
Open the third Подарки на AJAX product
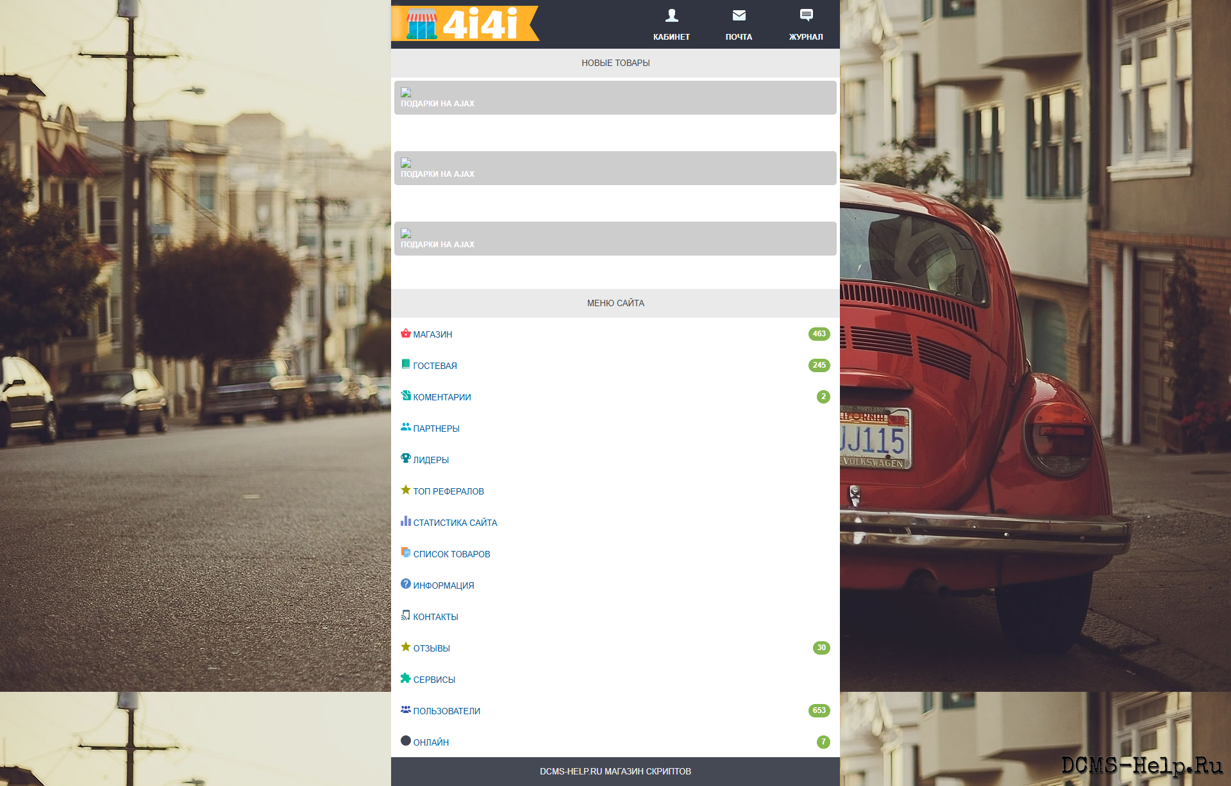[437, 244]
